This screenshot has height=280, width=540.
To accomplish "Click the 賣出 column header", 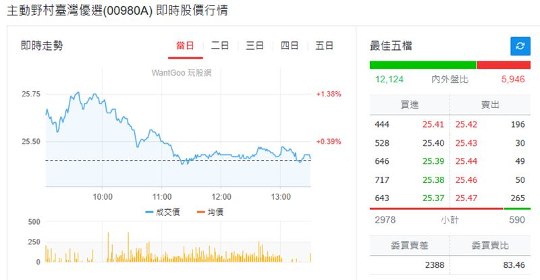I will click(x=490, y=105).
